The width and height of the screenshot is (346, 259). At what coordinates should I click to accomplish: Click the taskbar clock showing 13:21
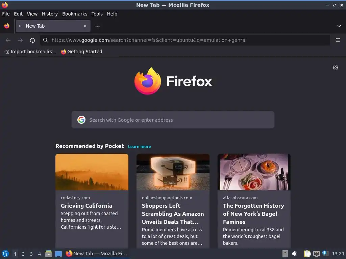(338, 254)
